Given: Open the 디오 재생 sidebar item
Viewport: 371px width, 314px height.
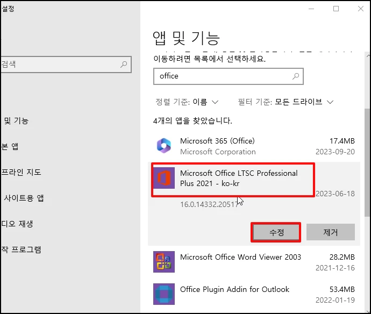Looking at the screenshot, I should point(17,224).
